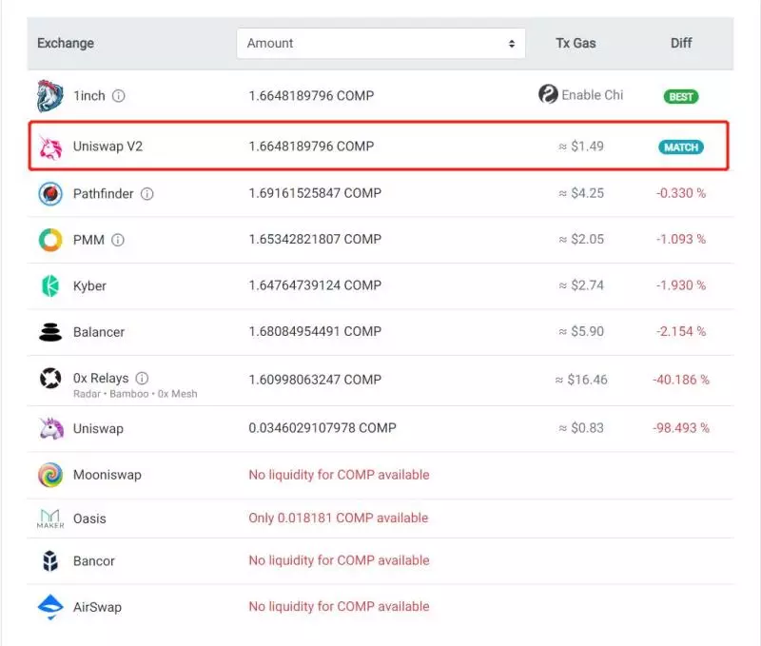Screen dimensions: 761x646
Task: Select the Kyber exchange icon
Action: pyautogui.click(x=49, y=285)
